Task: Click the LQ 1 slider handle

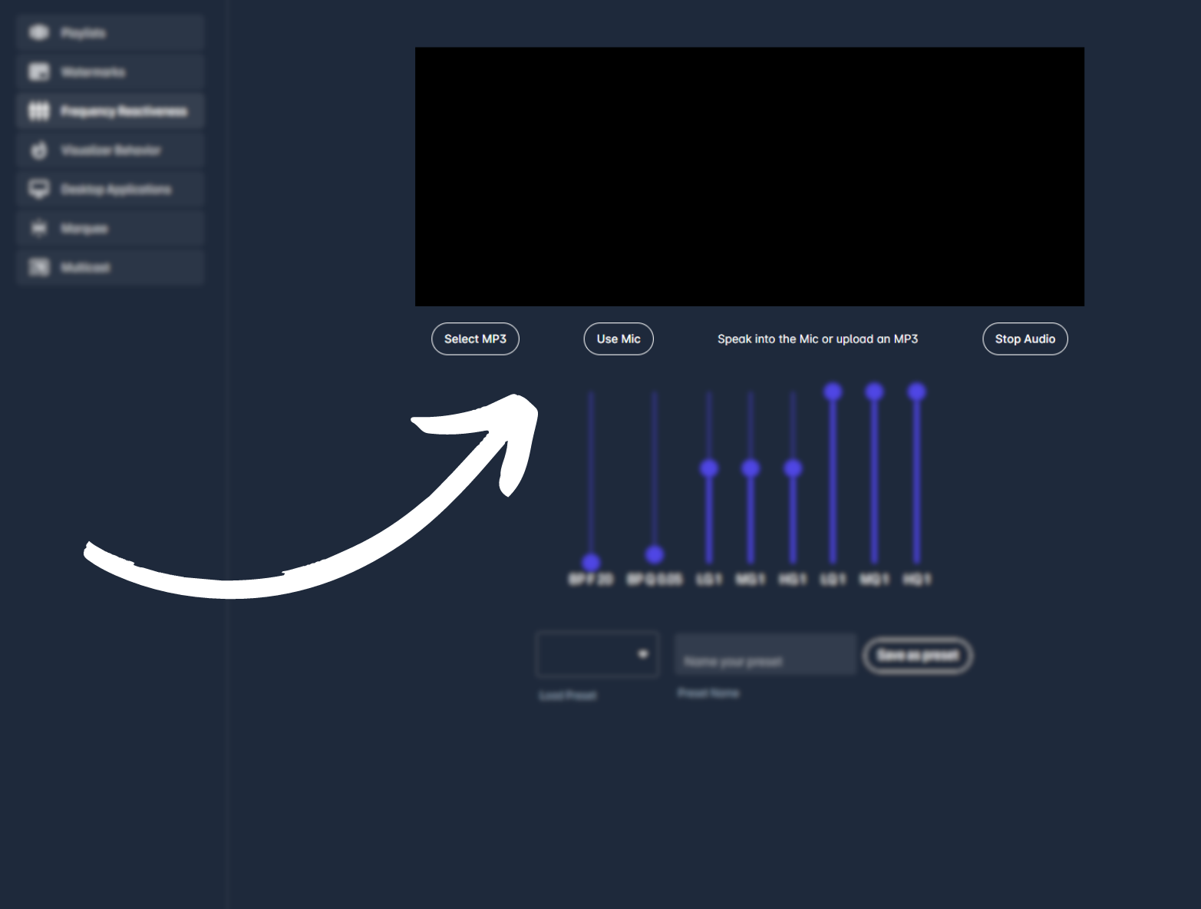Action: coord(833,392)
